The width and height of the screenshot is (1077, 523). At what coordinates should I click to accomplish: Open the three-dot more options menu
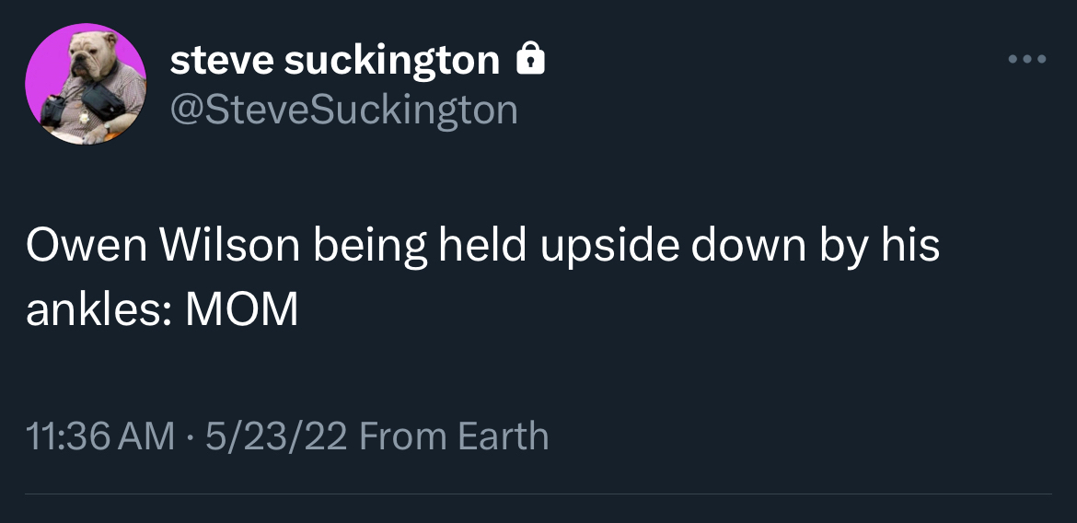point(1027,60)
